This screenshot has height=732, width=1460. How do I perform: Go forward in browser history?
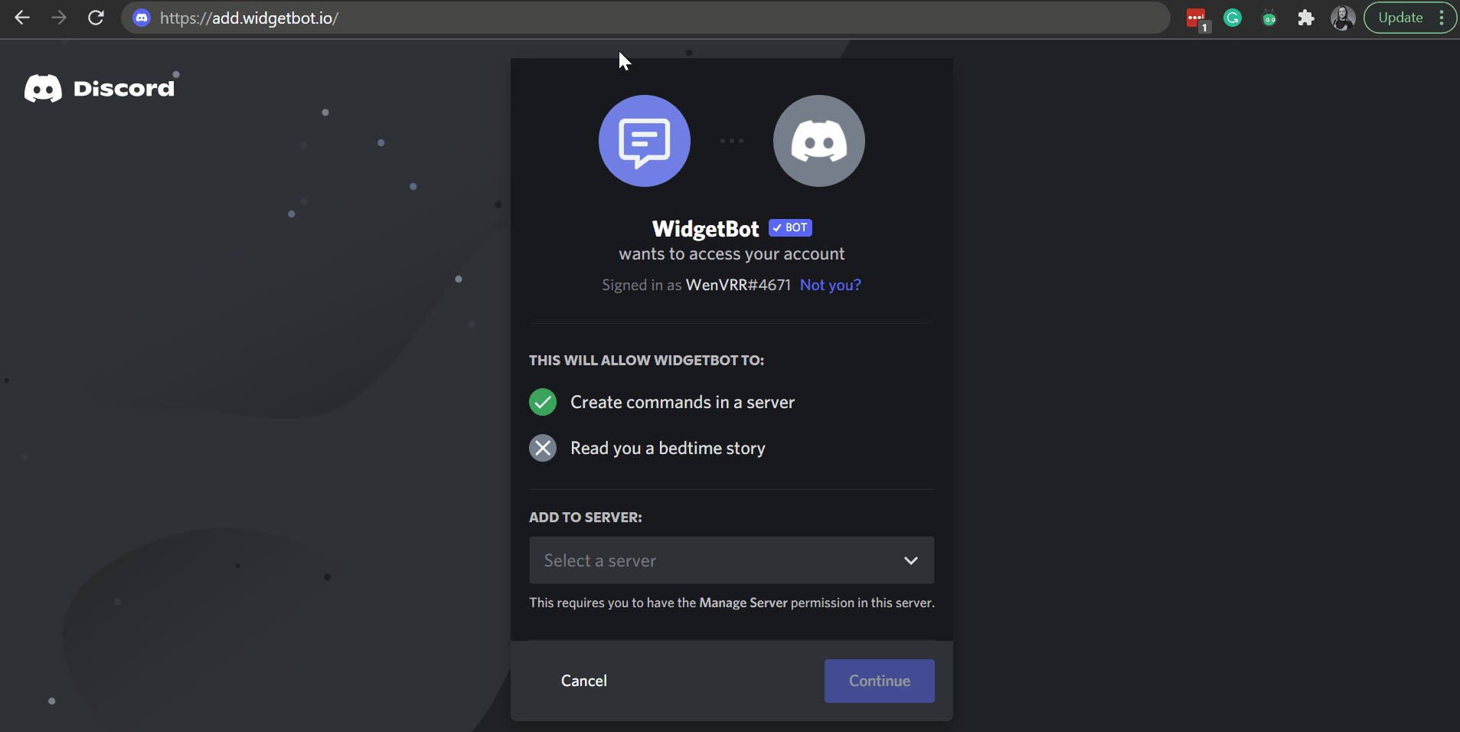(59, 18)
